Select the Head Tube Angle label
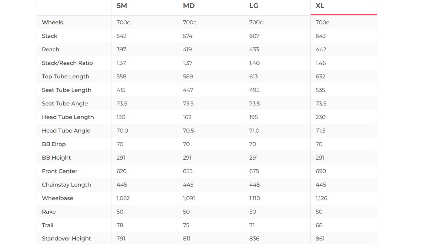Viewport: 436px width, 245px height. click(x=66, y=131)
